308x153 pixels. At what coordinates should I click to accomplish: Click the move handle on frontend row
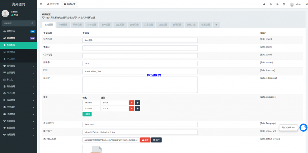pyautogui.click(x=137, y=109)
